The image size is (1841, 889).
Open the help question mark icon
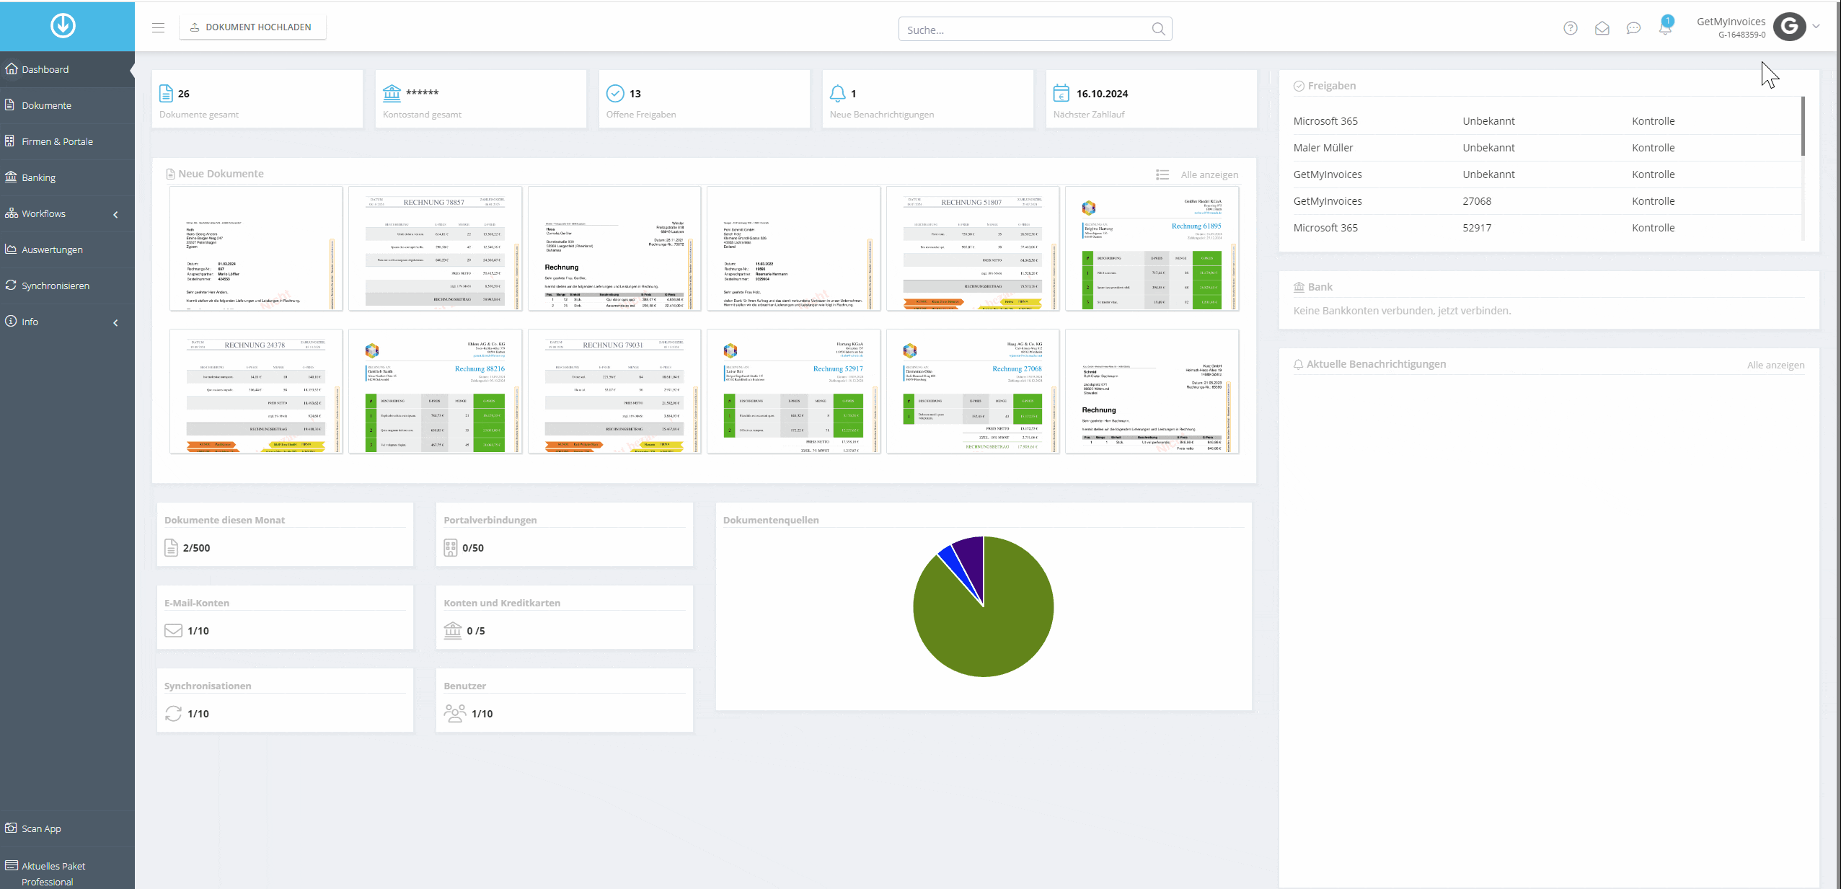[1570, 28]
